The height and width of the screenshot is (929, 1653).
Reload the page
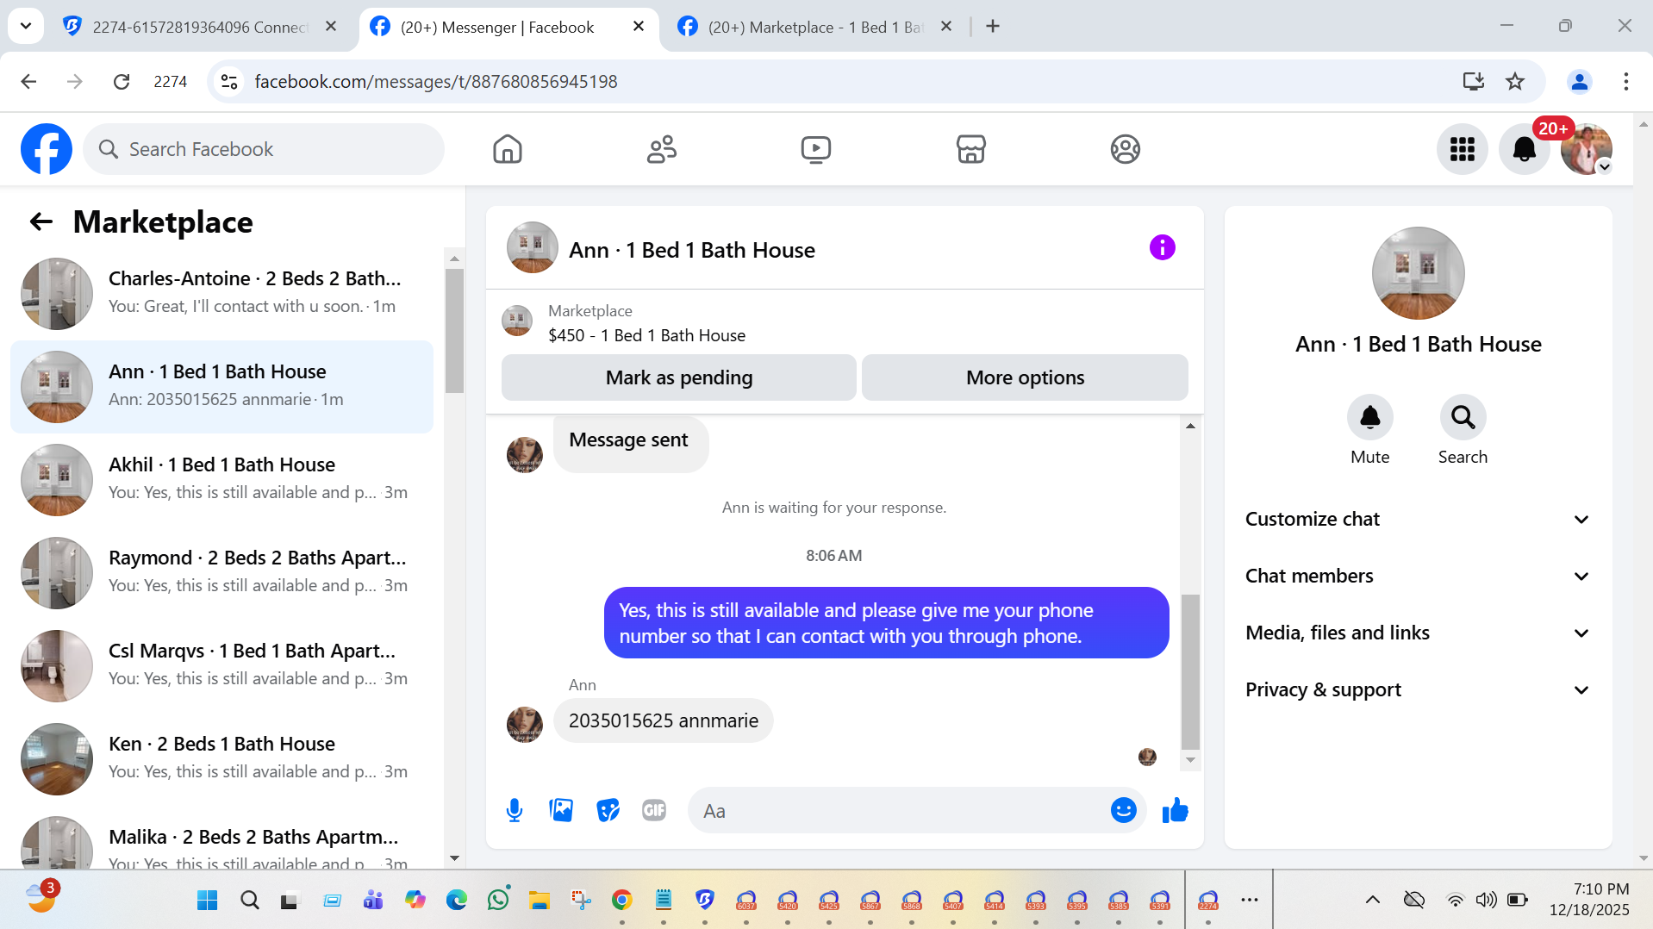[122, 81]
